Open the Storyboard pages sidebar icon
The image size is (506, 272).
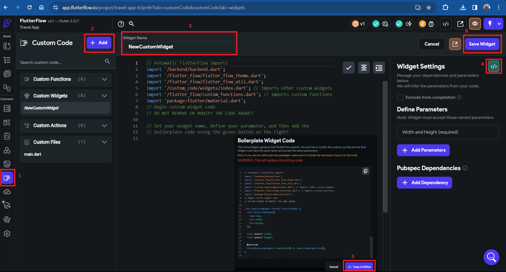point(7,87)
